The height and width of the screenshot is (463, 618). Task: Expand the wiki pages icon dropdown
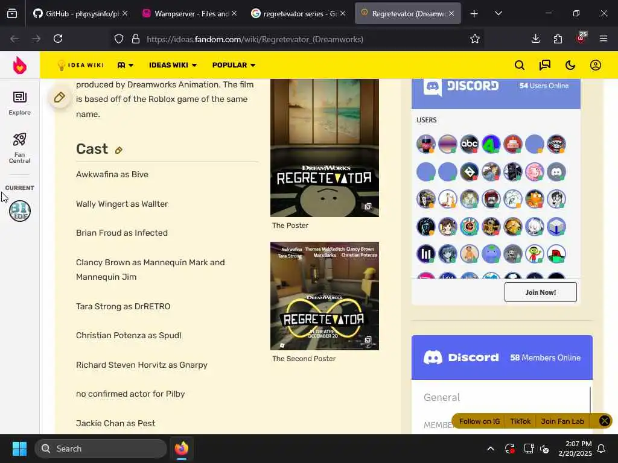coord(126,65)
